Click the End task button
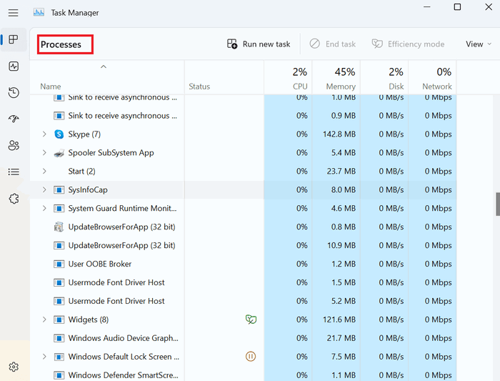500x381 pixels. (x=333, y=44)
